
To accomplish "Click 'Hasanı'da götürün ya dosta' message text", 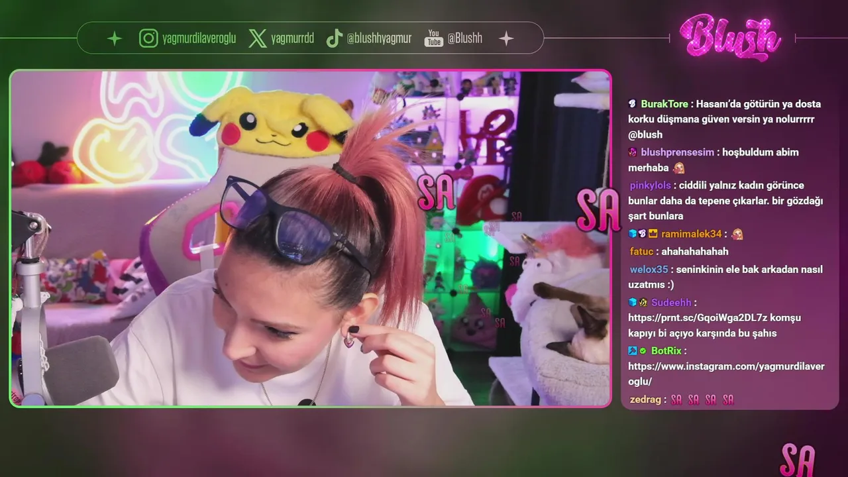I will [758, 104].
